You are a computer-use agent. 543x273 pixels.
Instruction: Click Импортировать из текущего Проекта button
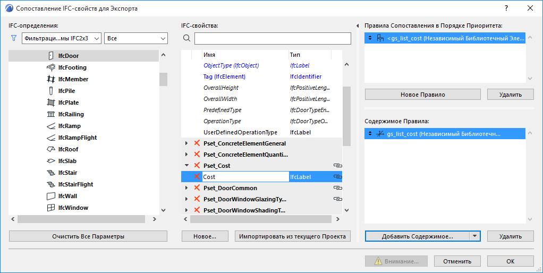pos(293,236)
